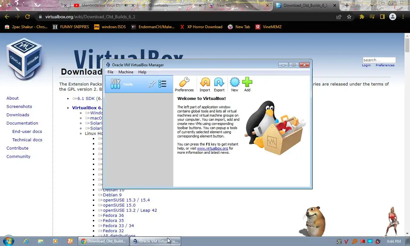This screenshot has width=410, height=246.
Task: Open Documentation in site sidebar
Action: [22, 123]
